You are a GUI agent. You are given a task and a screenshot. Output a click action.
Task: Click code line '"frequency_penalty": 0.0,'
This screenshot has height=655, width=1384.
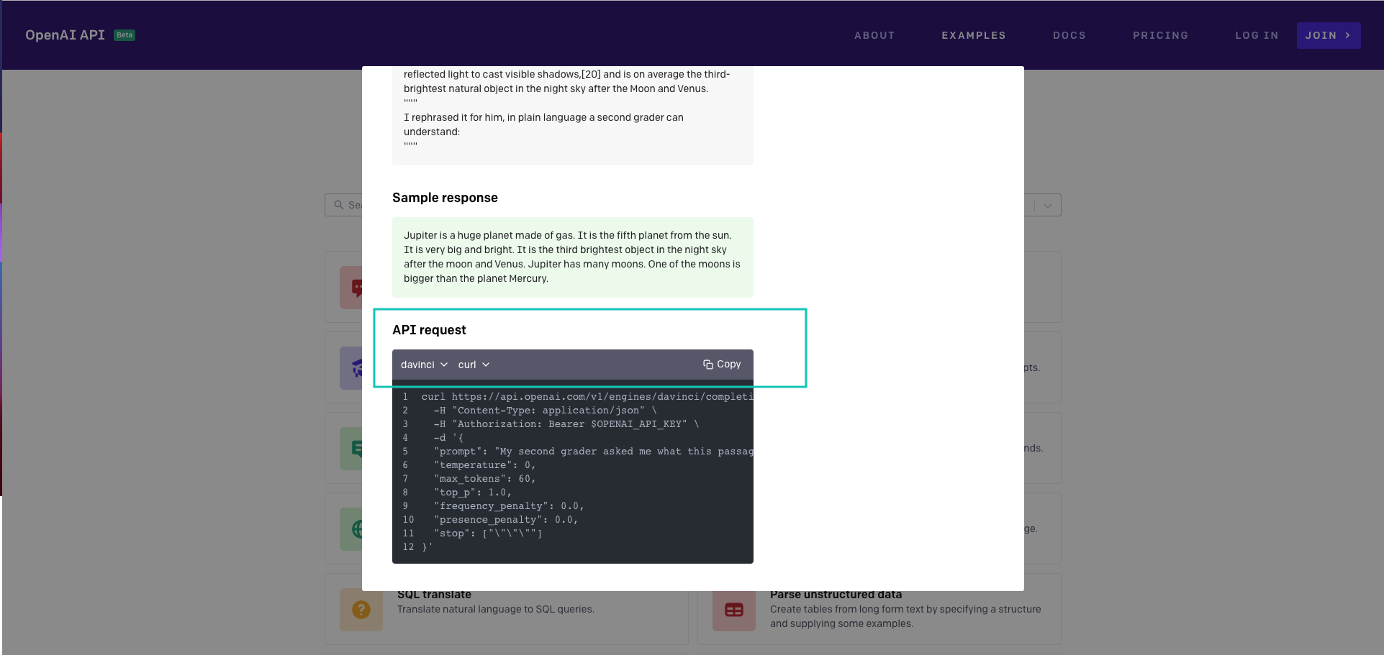click(x=509, y=506)
